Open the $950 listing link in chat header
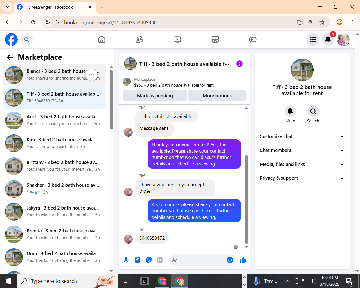The height and width of the screenshot is (288, 360). tap(174, 85)
